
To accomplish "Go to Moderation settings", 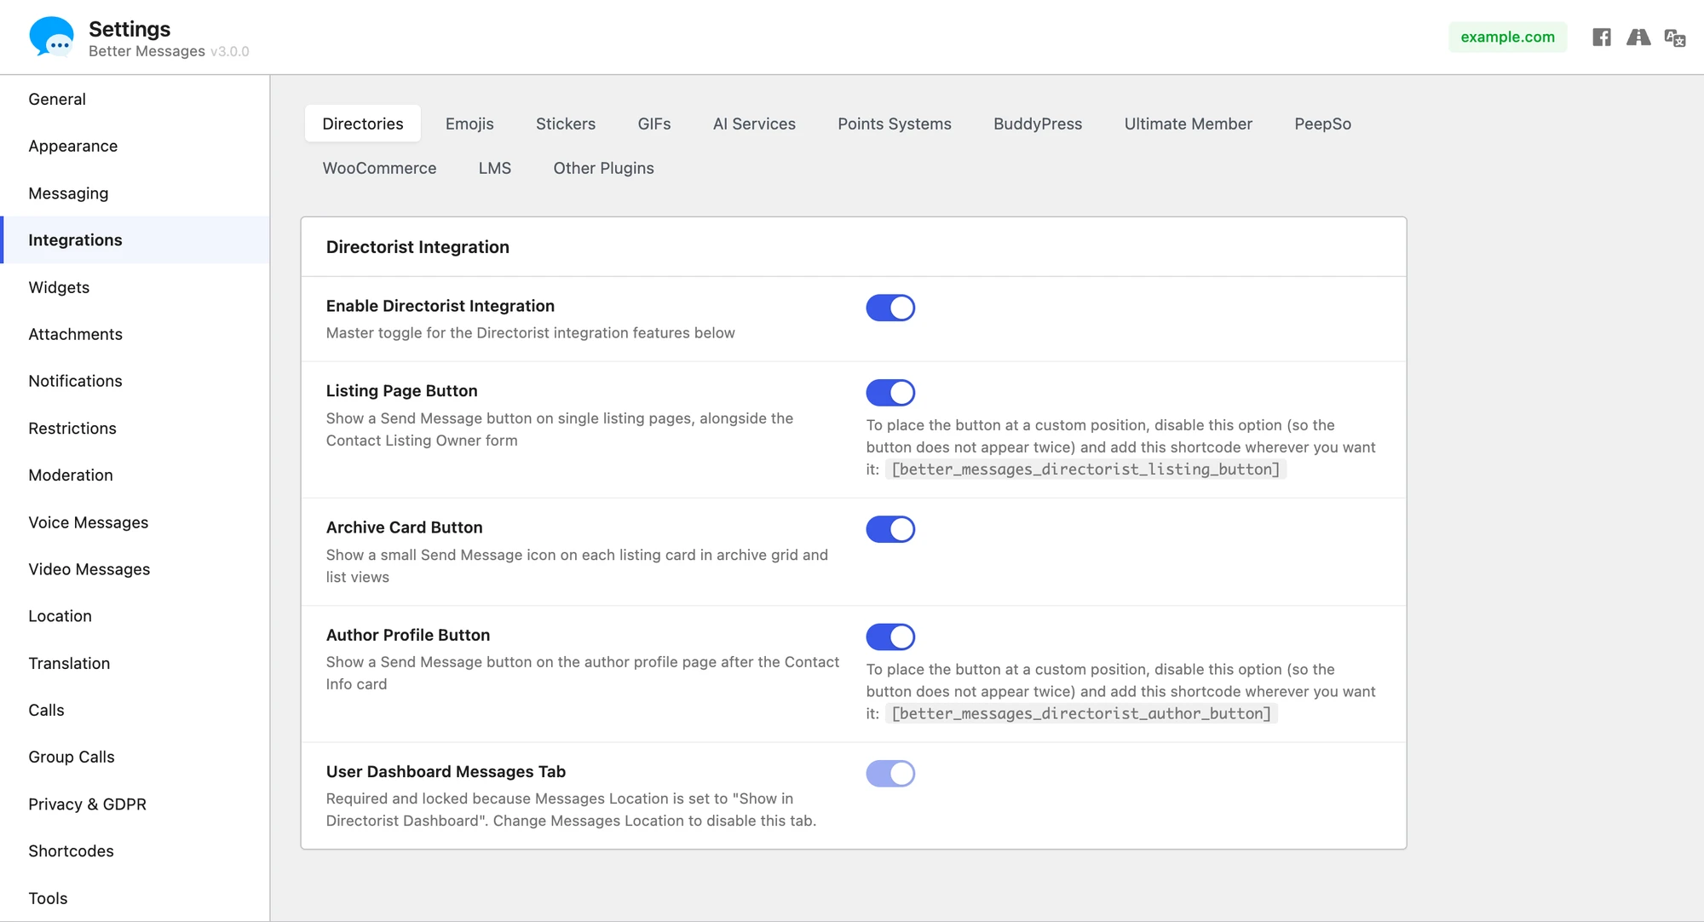I will 135,475.
